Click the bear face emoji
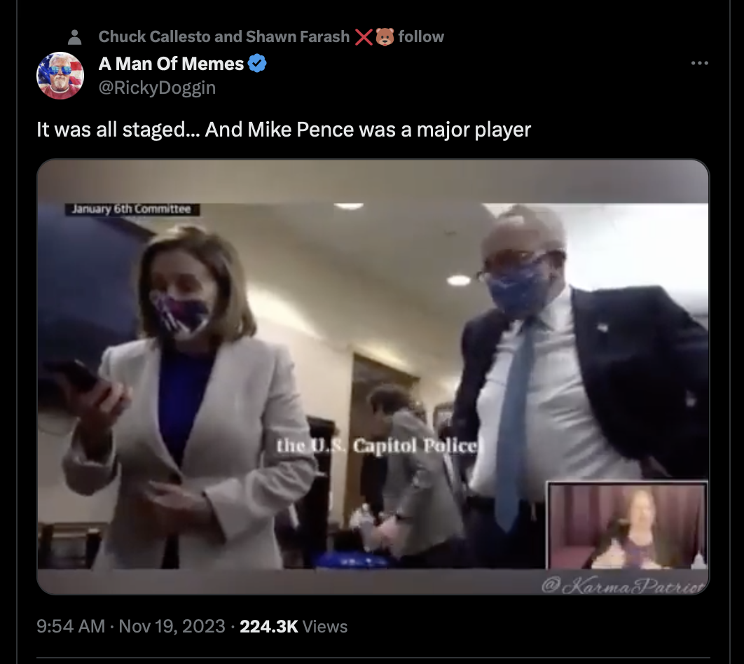Viewport: 744px width, 664px height. point(385,36)
